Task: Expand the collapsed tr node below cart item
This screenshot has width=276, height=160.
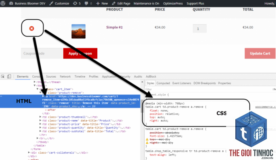Action: (37, 138)
